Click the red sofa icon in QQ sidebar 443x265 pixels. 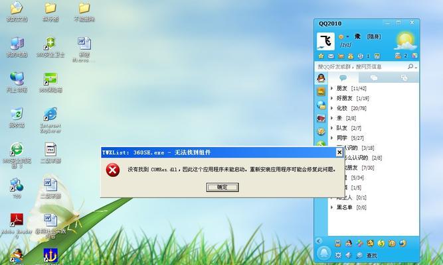coord(321,118)
